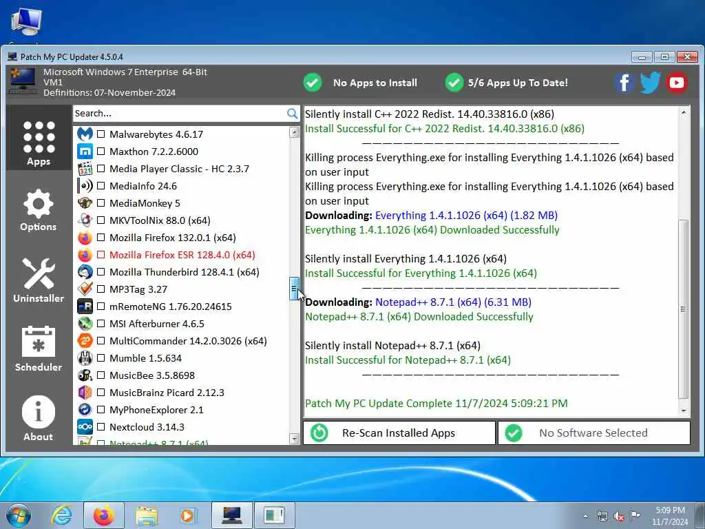Open the Options section

click(39, 210)
